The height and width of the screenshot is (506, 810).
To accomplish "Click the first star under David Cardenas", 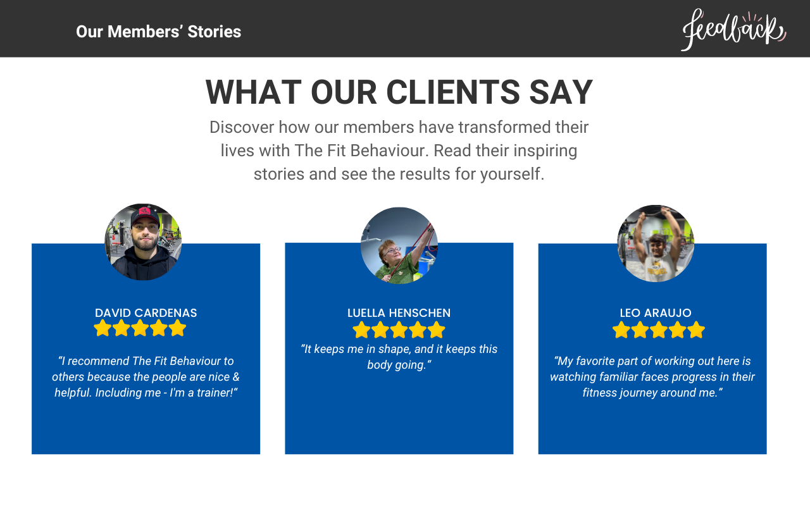I will [103, 328].
